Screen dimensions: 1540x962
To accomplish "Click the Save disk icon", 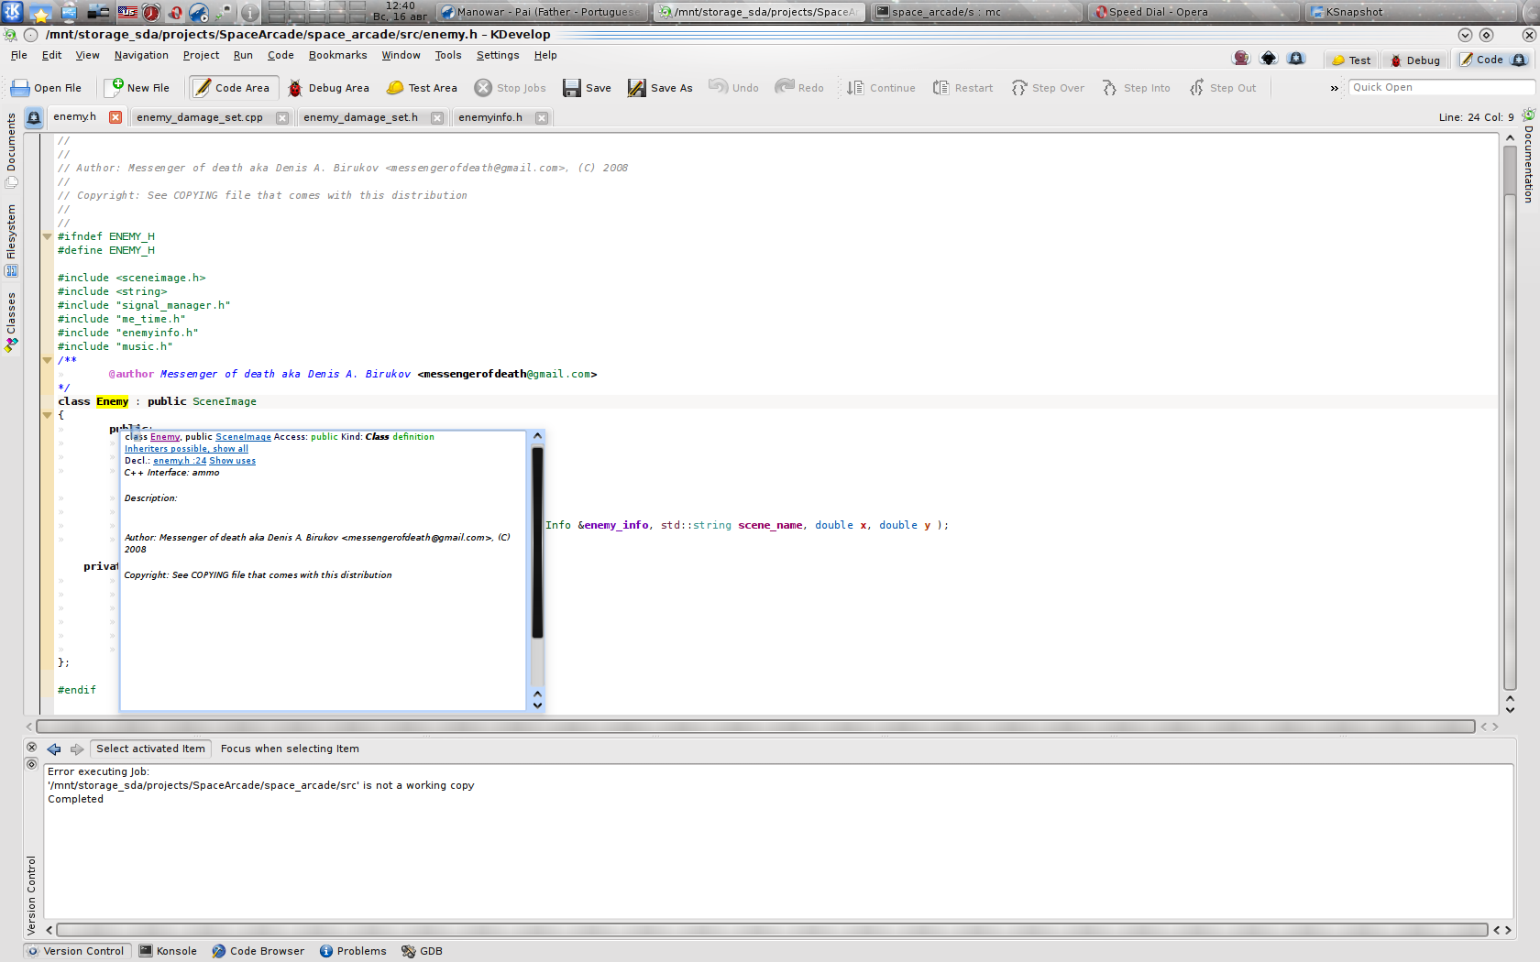I will click(x=572, y=88).
